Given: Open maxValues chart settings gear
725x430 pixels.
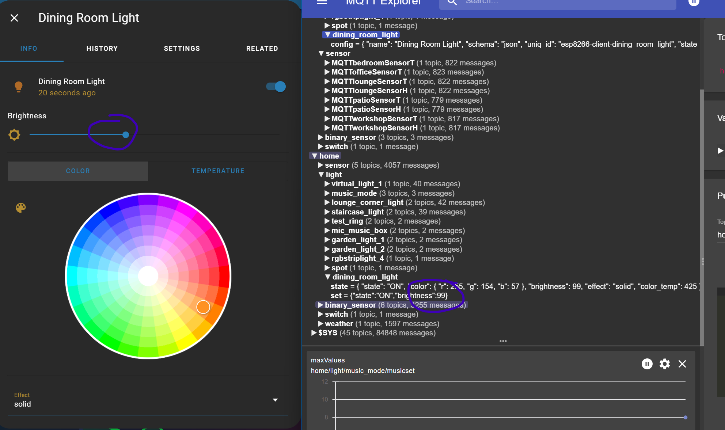Looking at the screenshot, I should [x=665, y=364].
